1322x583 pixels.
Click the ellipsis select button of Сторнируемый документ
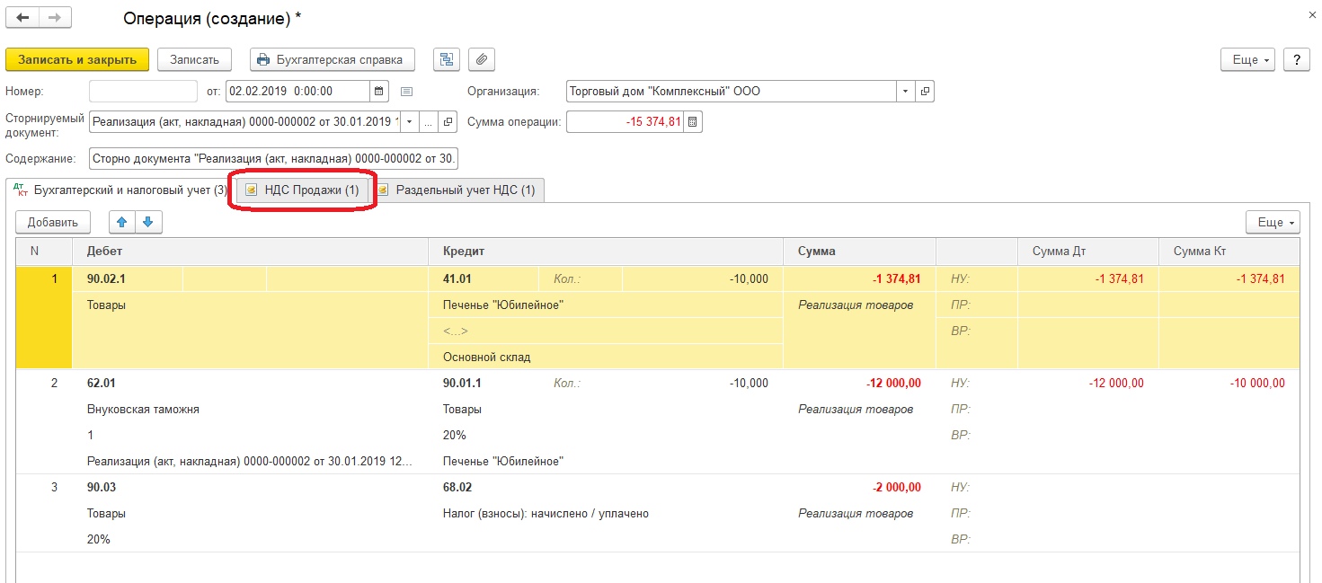tap(429, 122)
